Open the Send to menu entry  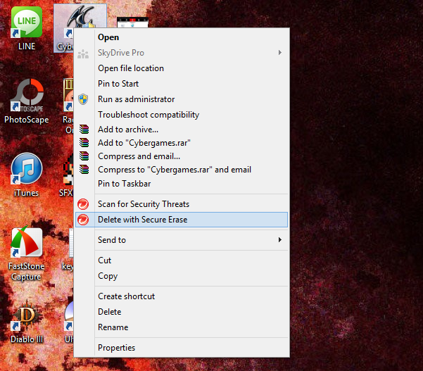[x=182, y=240]
